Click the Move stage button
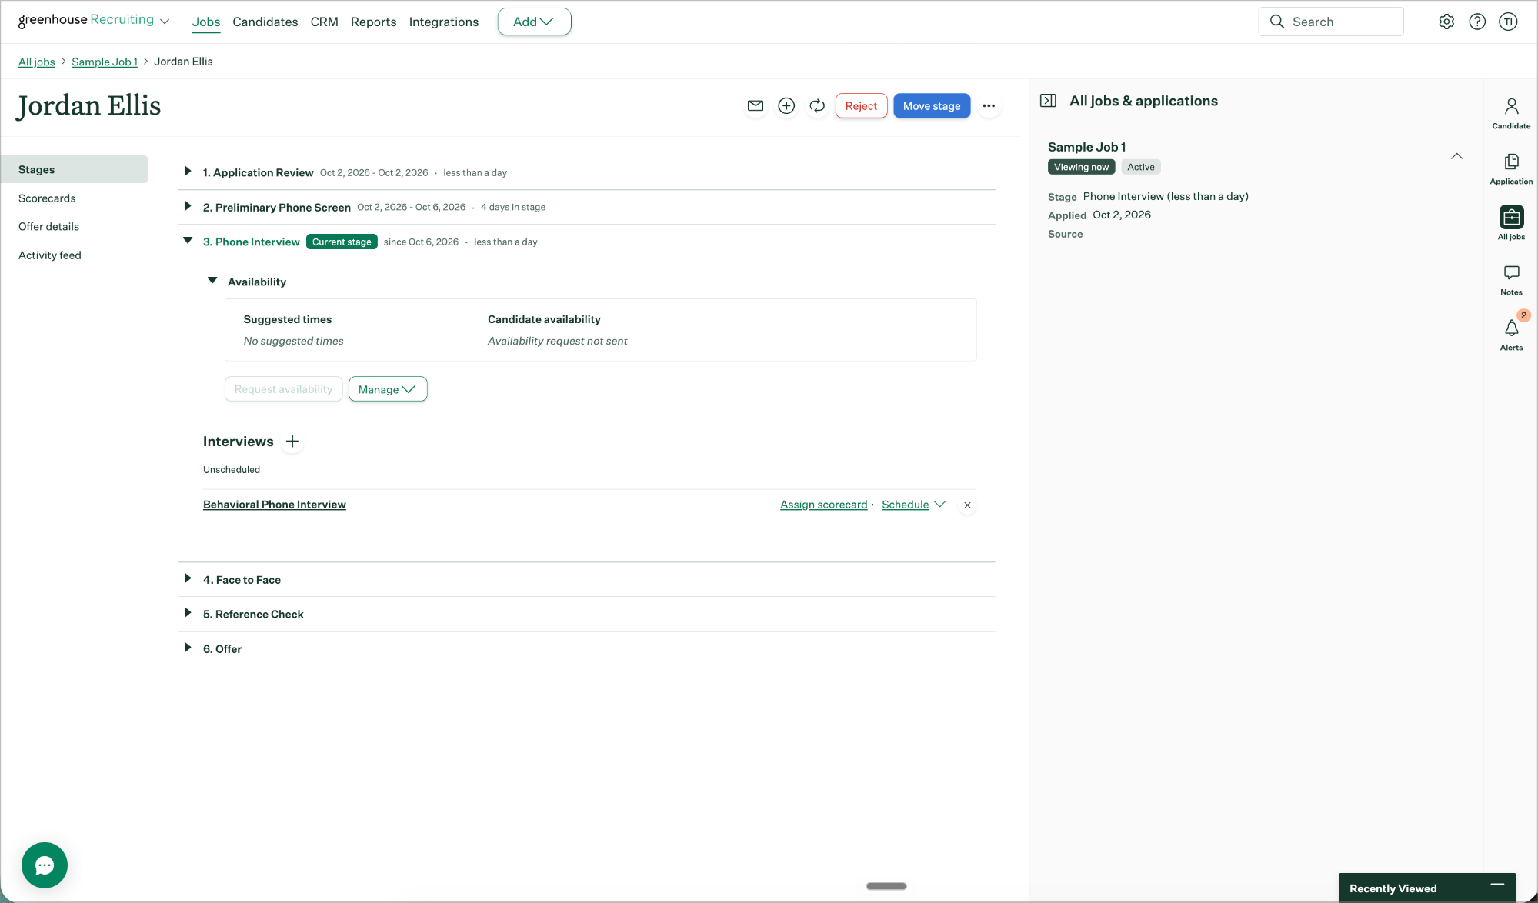Viewport: 1538px width, 903px height. pos(932,106)
